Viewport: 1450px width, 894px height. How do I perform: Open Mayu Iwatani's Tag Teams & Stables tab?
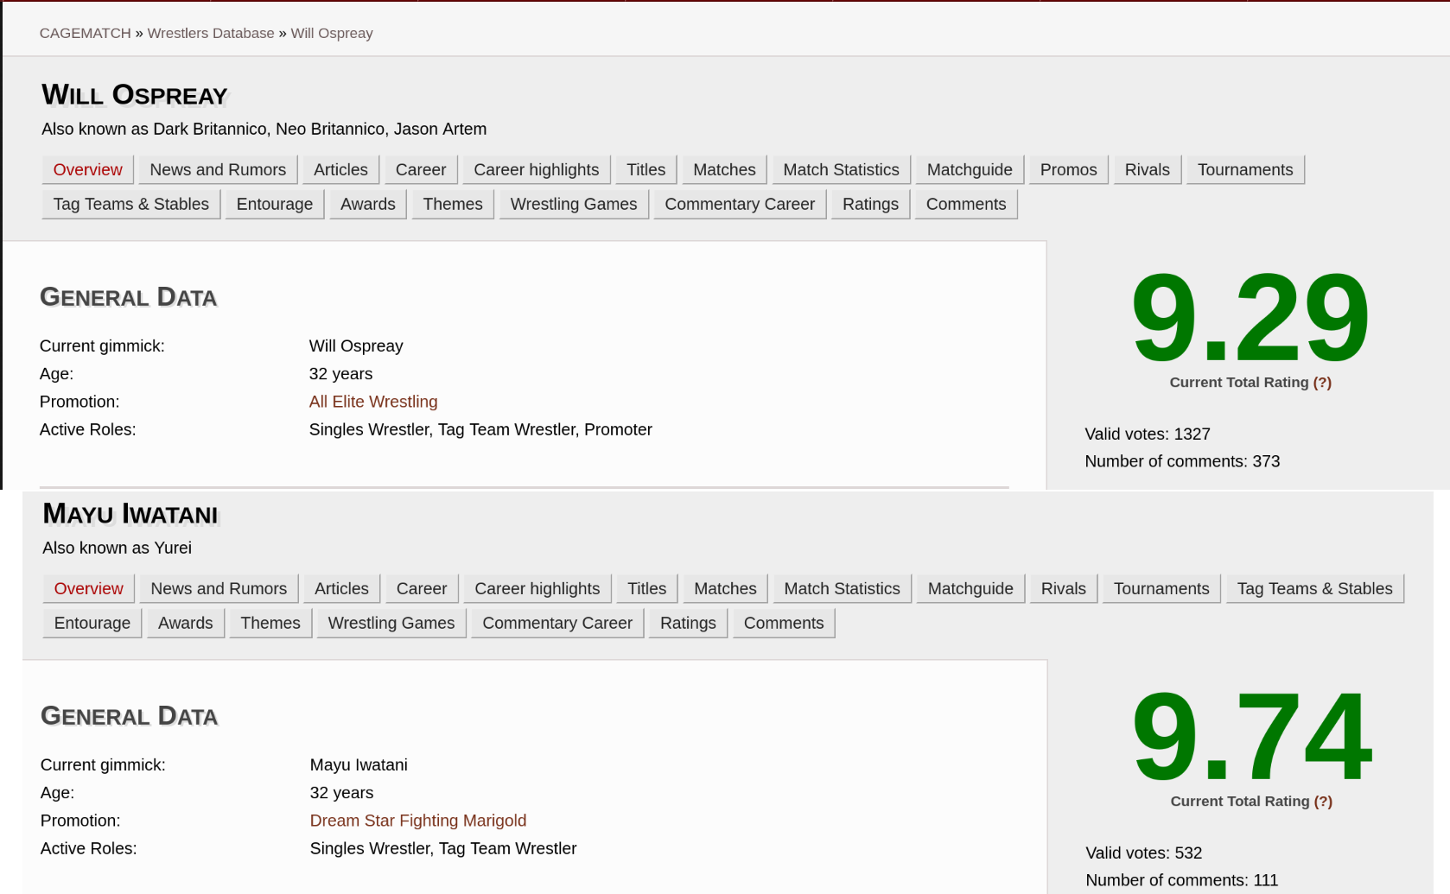coord(1315,588)
